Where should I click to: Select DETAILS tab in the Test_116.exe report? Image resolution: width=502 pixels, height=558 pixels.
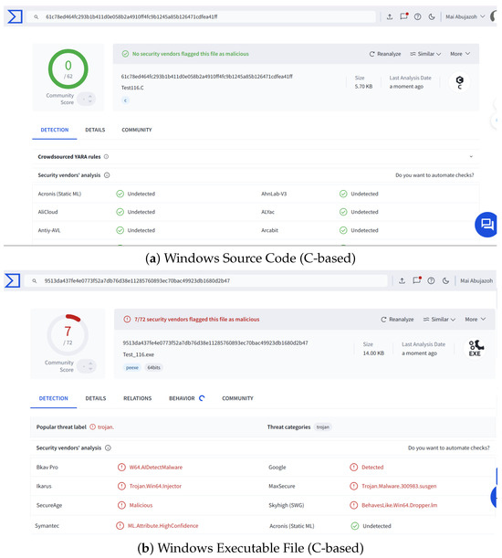pyautogui.click(x=96, y=398)
